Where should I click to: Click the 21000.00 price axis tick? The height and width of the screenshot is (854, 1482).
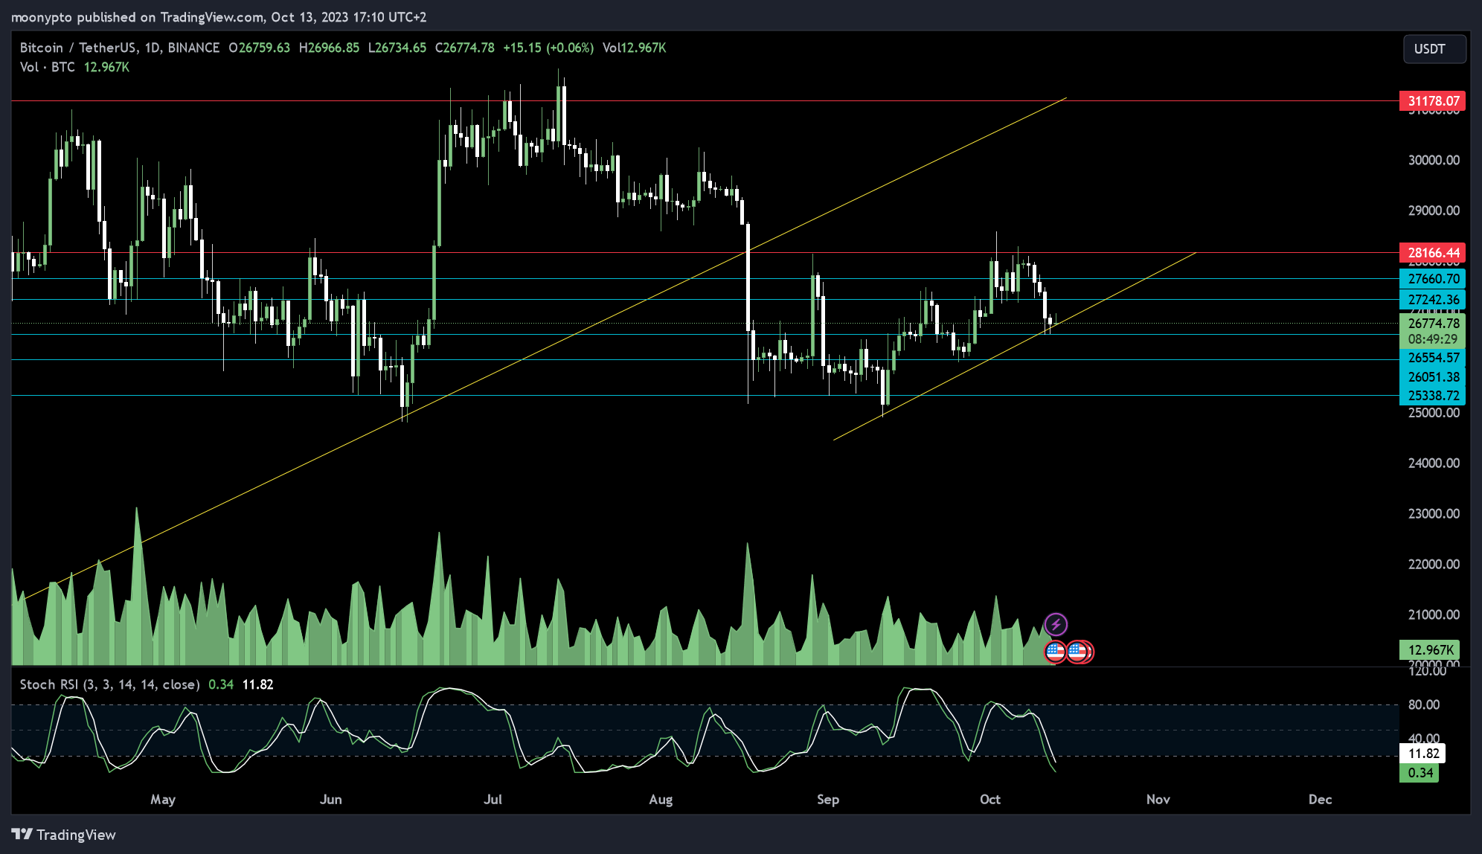point(1434,614)
